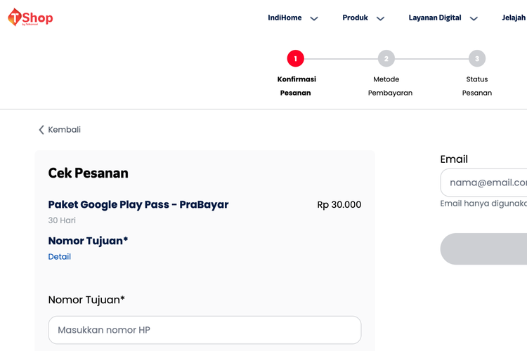
Task: Select step 3 Status Pesanan circle
Action: click(x=477, y=58)
